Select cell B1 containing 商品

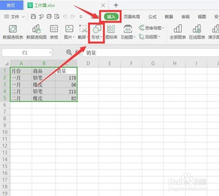pos(44,71)
